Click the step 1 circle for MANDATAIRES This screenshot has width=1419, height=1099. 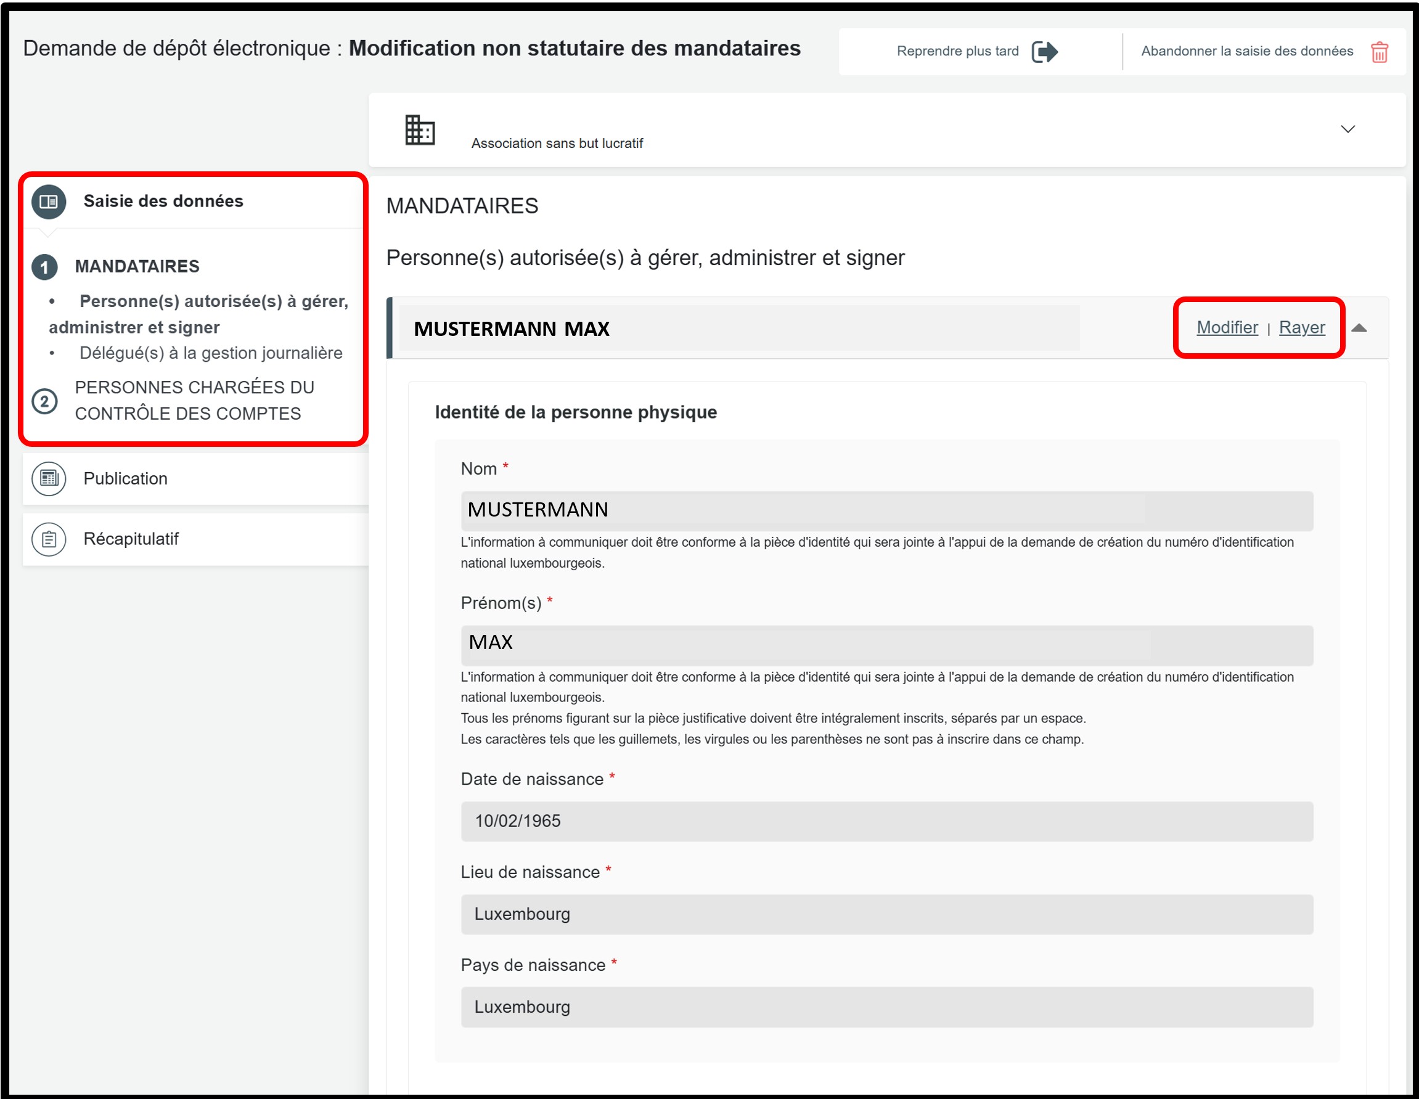pos(45,267)
